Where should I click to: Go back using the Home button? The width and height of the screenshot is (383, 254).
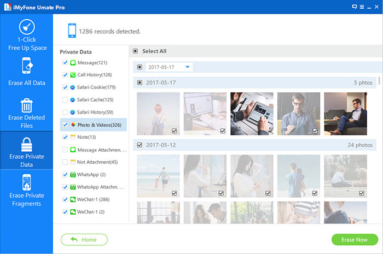pyautogui.click(x=84, y=239)
